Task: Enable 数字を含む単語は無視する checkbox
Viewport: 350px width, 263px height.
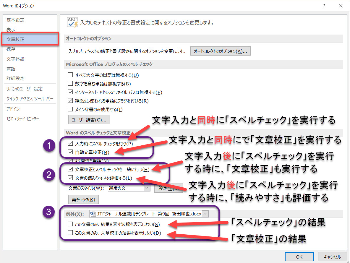Action: pyautogui.click(x=70, y=84)
